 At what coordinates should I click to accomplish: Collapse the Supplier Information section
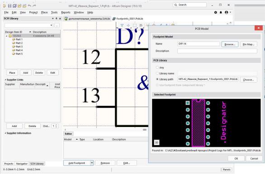[5, 133]
